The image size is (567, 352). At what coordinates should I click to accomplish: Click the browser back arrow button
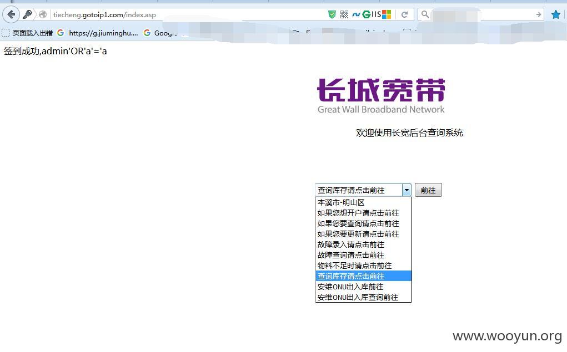[11, 14]
